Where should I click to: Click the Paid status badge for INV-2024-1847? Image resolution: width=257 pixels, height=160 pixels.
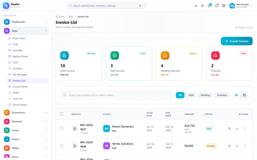pyautogui.click(x=209, y=128)
